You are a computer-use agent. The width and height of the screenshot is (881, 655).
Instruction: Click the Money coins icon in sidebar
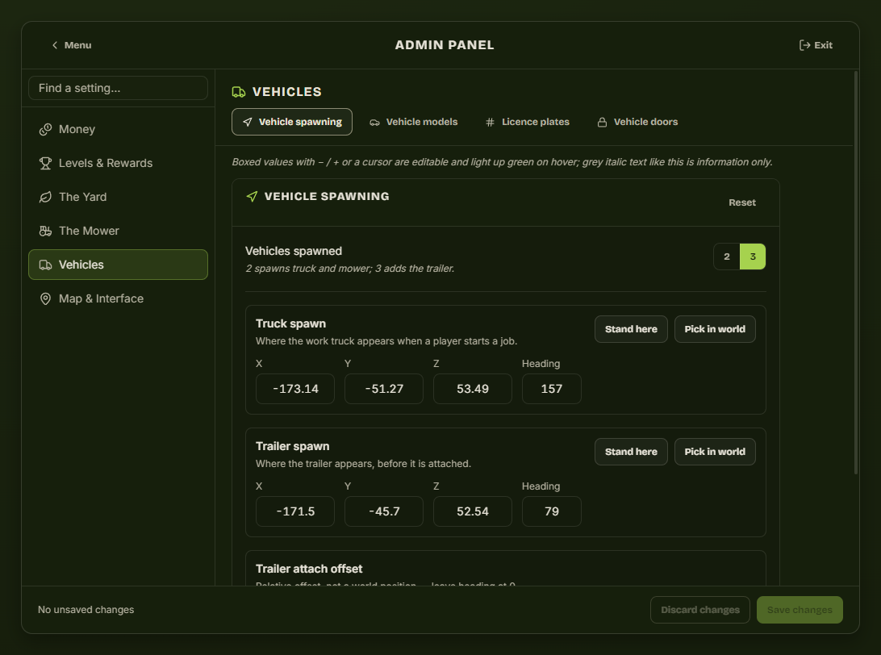(x=45, y=129)
